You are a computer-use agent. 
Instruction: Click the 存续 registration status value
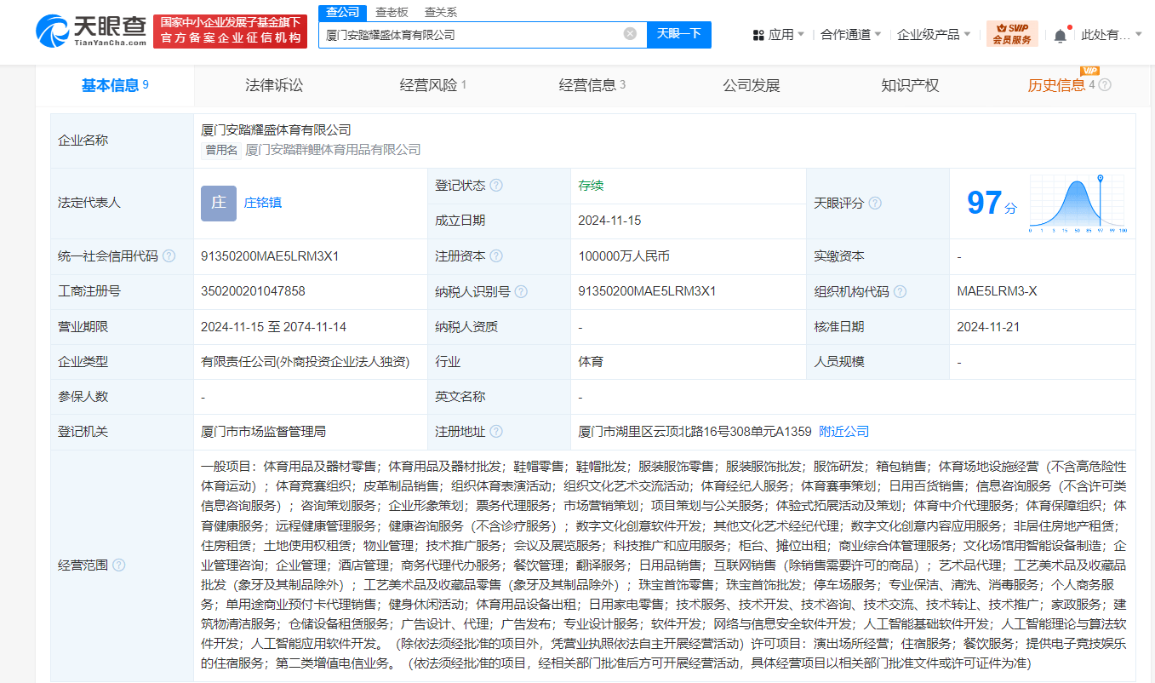point(591,186)
